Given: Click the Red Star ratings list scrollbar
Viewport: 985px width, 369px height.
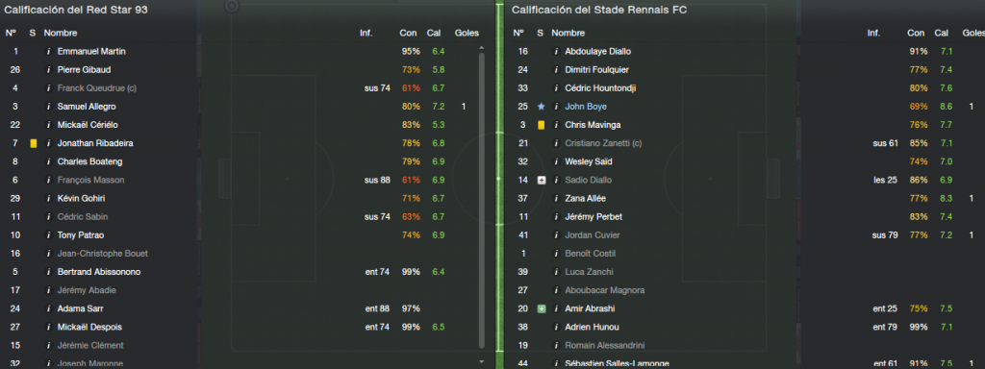Looking at the screenshot, I should [482, 200].
